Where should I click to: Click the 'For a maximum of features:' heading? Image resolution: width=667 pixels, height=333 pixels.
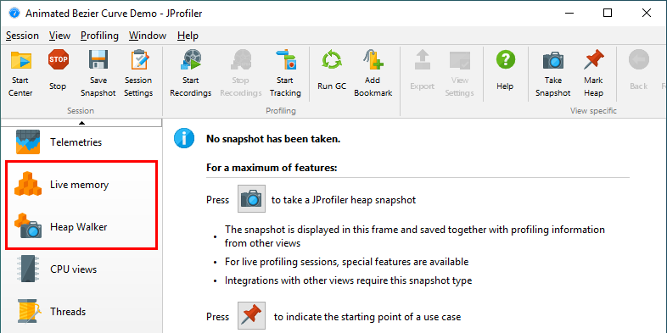[272, 168]
